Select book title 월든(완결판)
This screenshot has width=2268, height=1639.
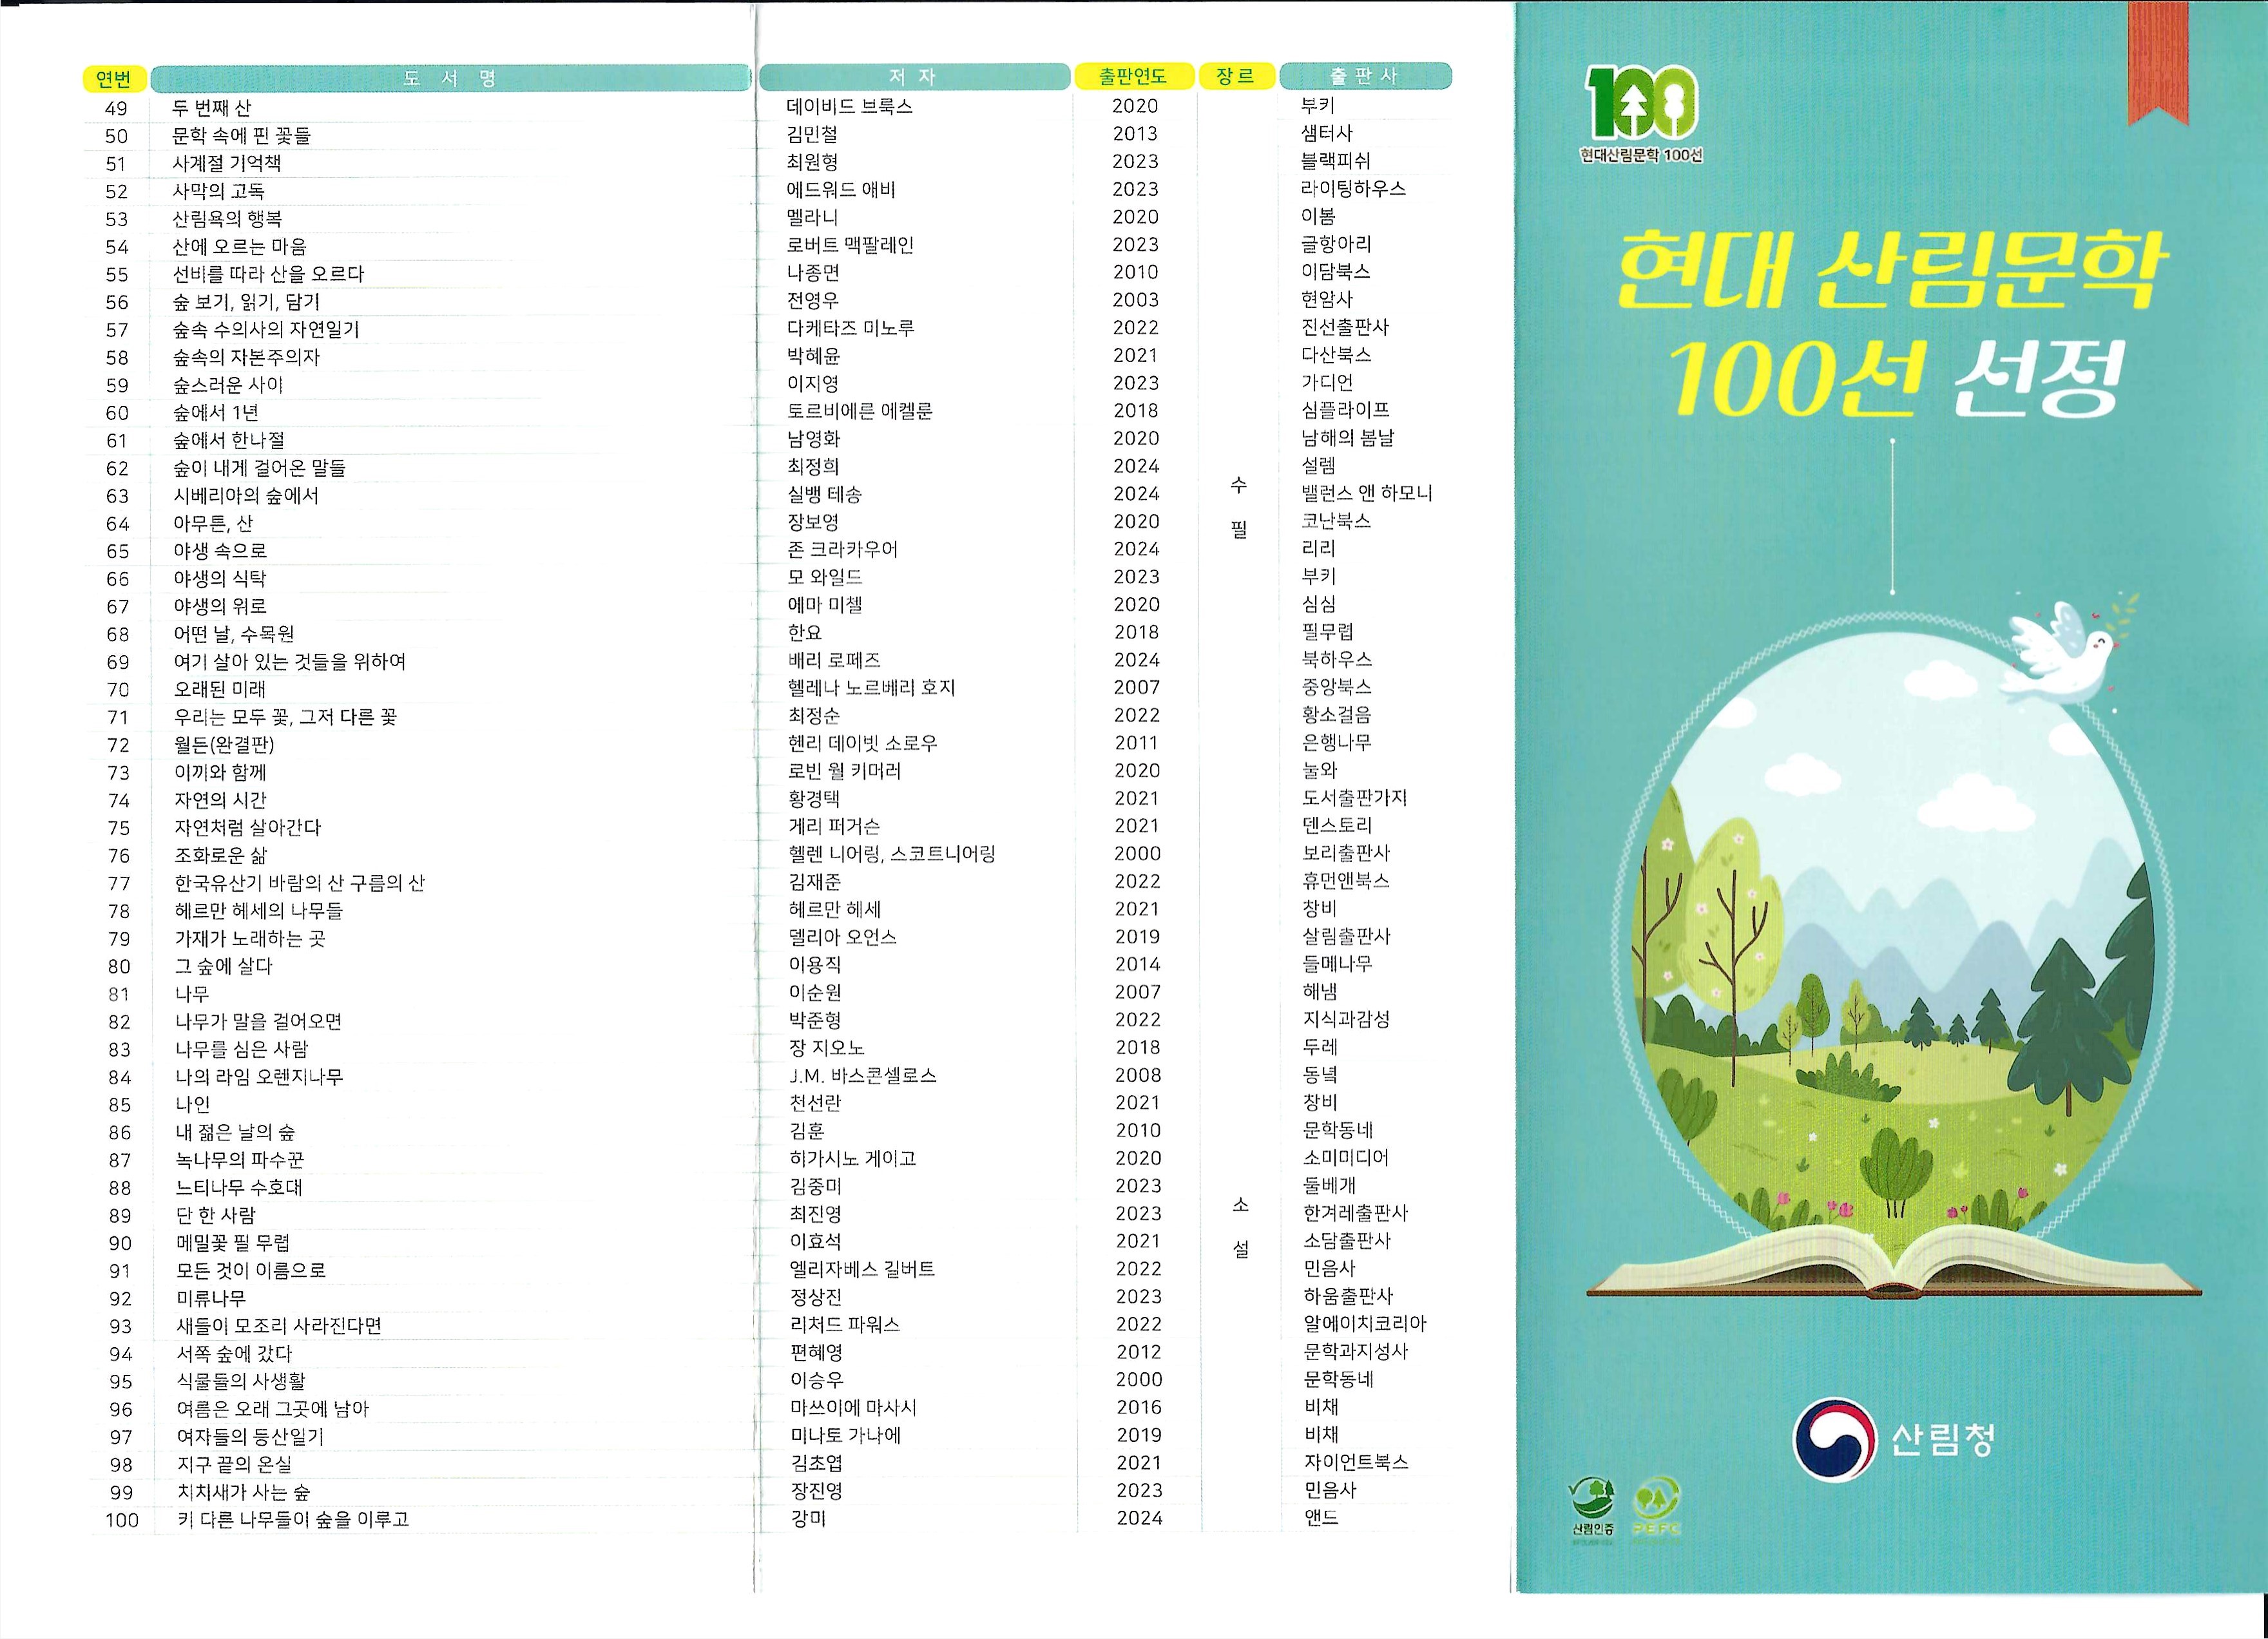(224, 745)
